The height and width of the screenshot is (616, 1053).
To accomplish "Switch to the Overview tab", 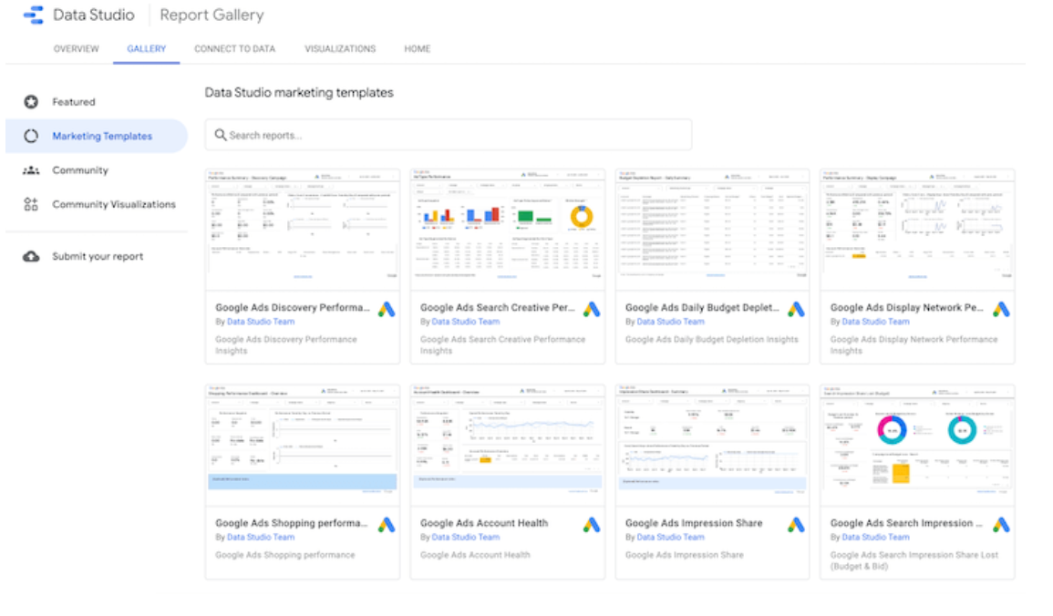I will click(77, 49).
